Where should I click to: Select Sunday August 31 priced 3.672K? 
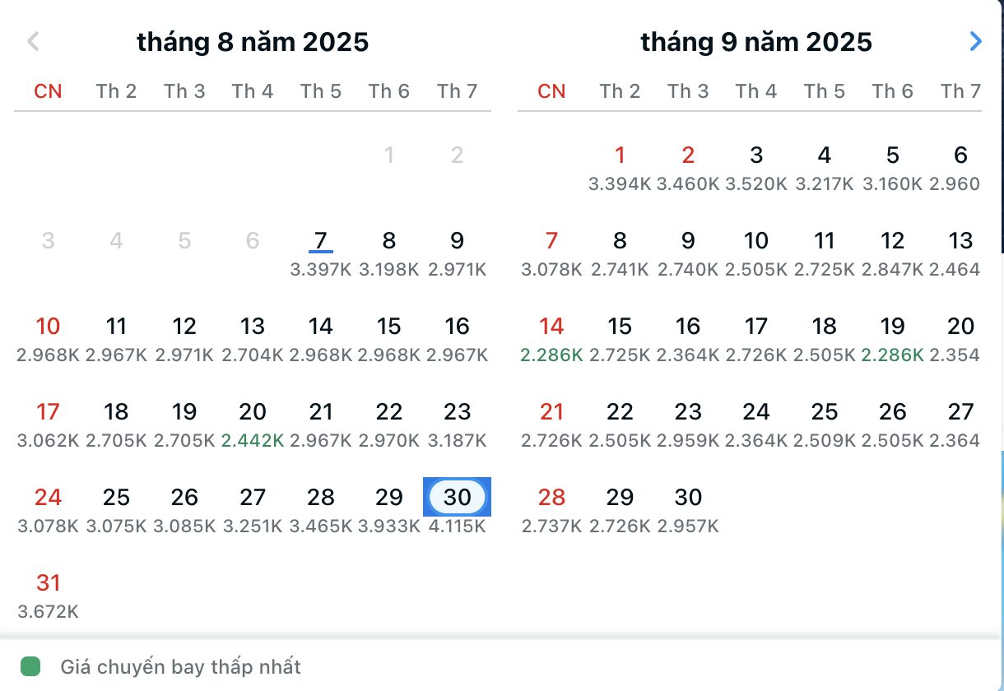[x=48, y=582]
